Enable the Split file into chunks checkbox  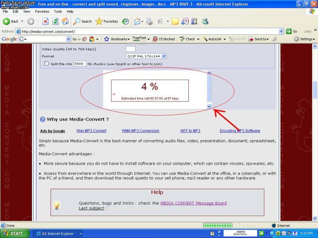[x=47, y=63]
